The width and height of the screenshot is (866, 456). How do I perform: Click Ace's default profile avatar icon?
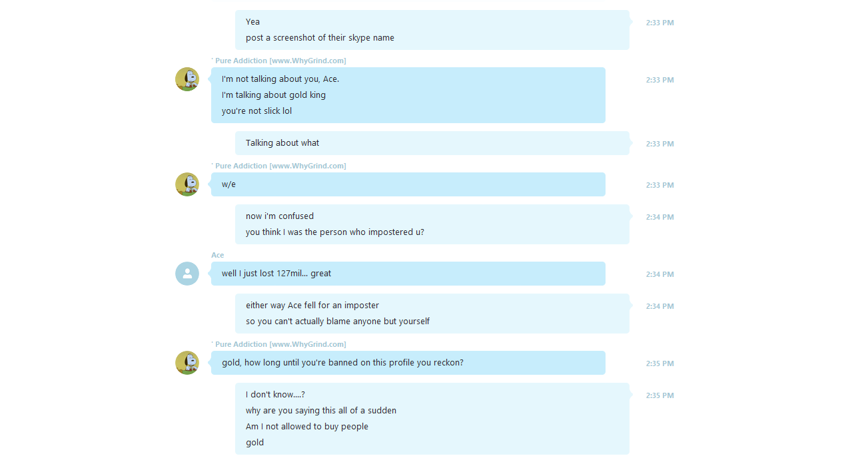[x=187, y=274]
